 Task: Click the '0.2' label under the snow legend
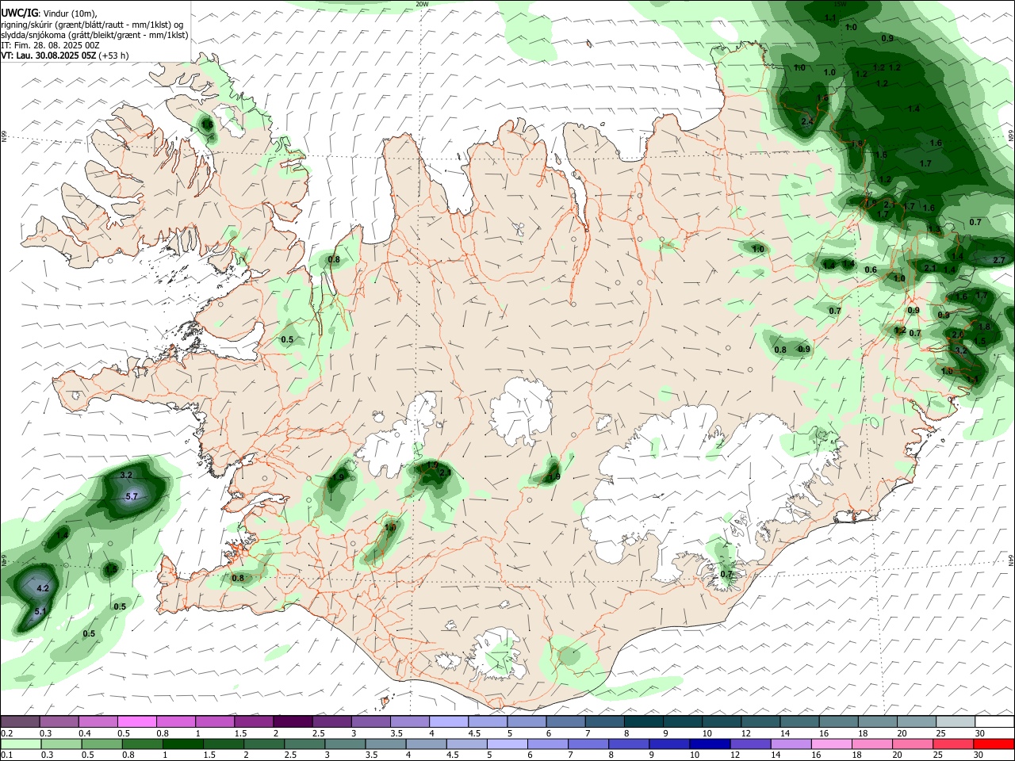(6, 733)
